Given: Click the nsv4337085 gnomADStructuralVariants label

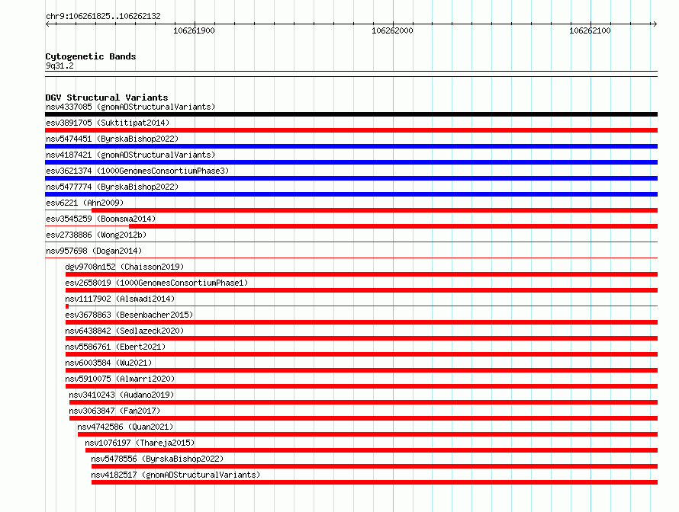Looking at the screenshot, I should click(130, 107).
